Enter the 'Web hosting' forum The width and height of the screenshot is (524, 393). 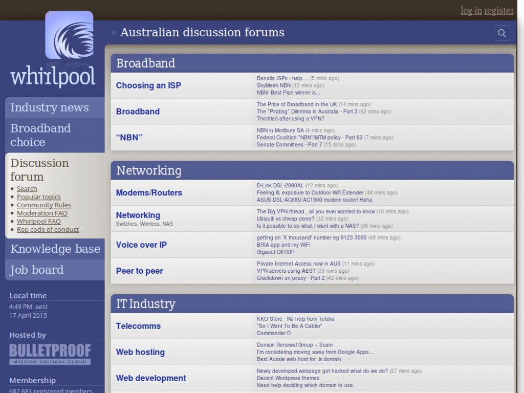click(x=140, y=352)
